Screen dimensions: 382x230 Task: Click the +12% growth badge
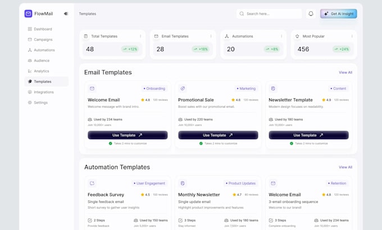point(130,49)
